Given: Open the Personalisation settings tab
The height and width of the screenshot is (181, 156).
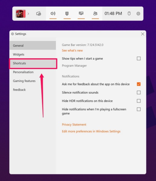Looking at the screenshot, I should coord(33,72).
